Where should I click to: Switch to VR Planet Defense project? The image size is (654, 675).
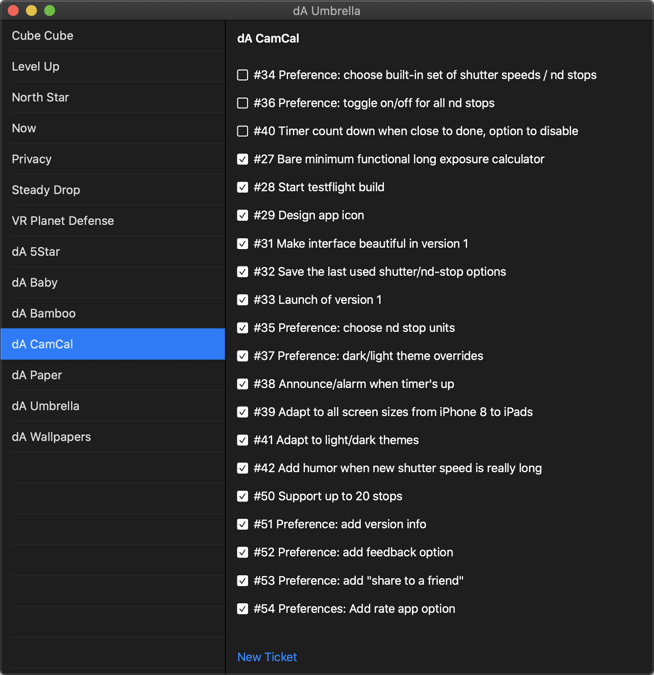pos(63,221)
